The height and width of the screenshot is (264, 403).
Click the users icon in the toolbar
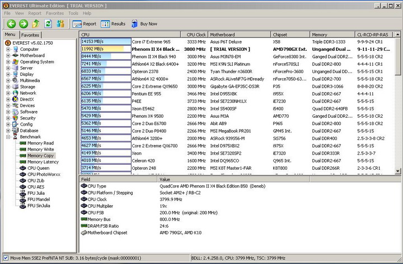tap(60, 24)
